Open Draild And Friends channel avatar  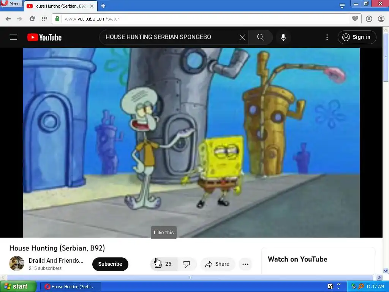point(17,263)
